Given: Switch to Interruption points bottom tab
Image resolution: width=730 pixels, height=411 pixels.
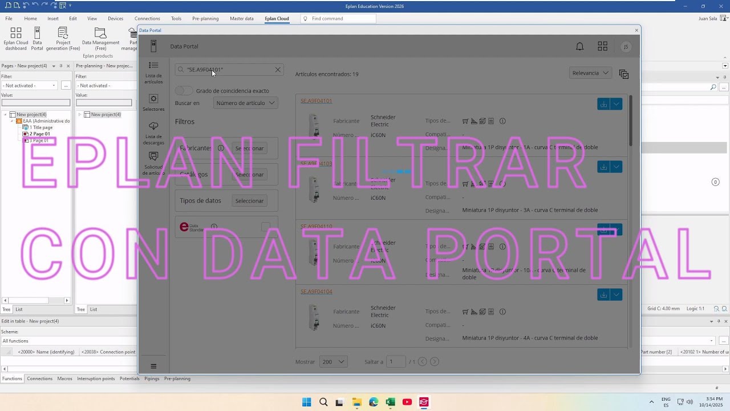Looking at the screenshot, I should (x=96, y=378).
